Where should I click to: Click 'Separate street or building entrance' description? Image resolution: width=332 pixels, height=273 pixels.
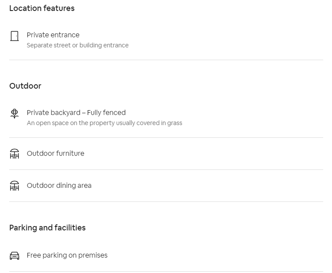[77, 45]
